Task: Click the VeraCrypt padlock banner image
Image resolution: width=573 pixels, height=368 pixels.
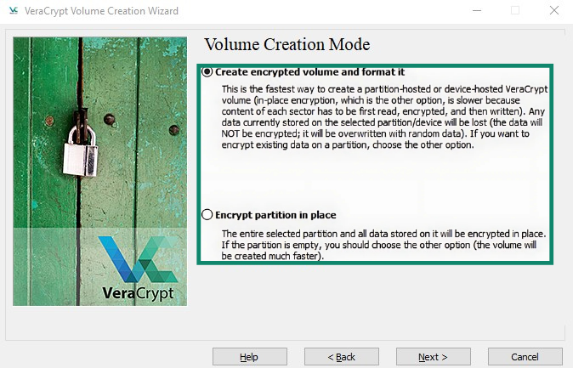Action: point(99,171)
